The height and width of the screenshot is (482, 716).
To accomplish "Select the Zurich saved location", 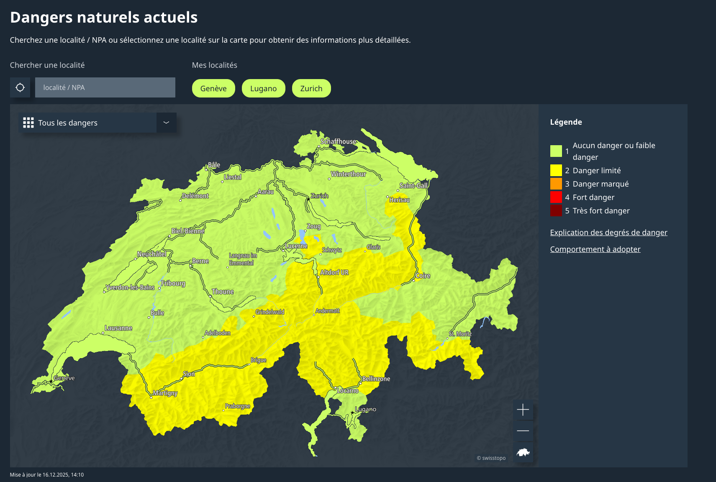I will click(x=311, y=88).
